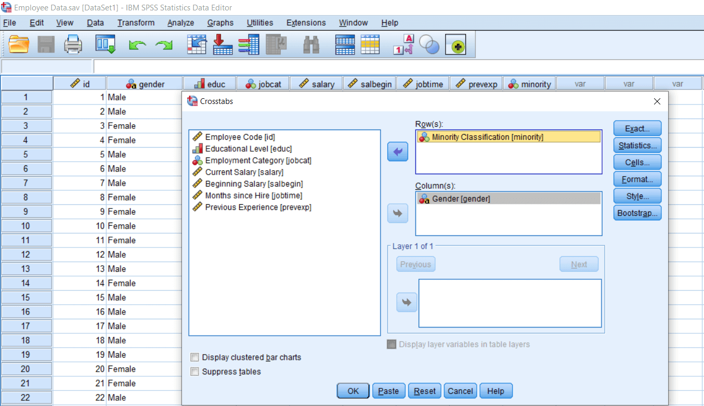Toggle the Value labels icon
Viewport: 704px width, 406px height.
click(x=403, y=45)
